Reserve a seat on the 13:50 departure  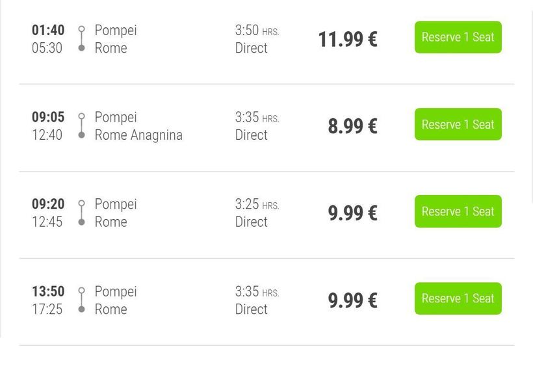[458, 299]
